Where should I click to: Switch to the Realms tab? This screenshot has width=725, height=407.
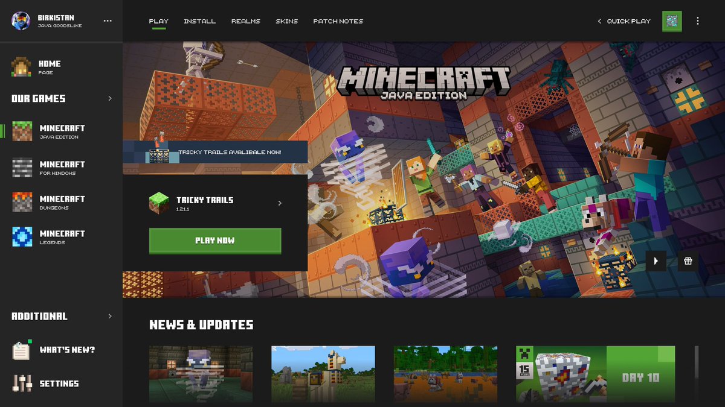(x=246, y=21)
